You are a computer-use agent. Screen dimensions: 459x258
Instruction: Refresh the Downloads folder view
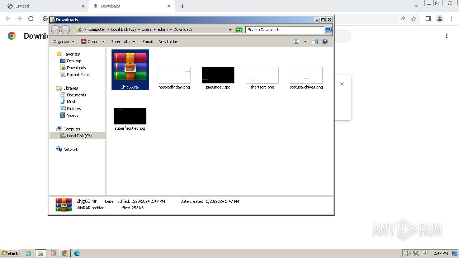coord(239,30)
